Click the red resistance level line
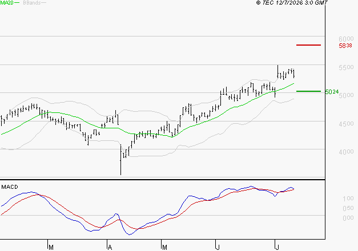The height and width of the screenshot is (251, 358). 308,45
